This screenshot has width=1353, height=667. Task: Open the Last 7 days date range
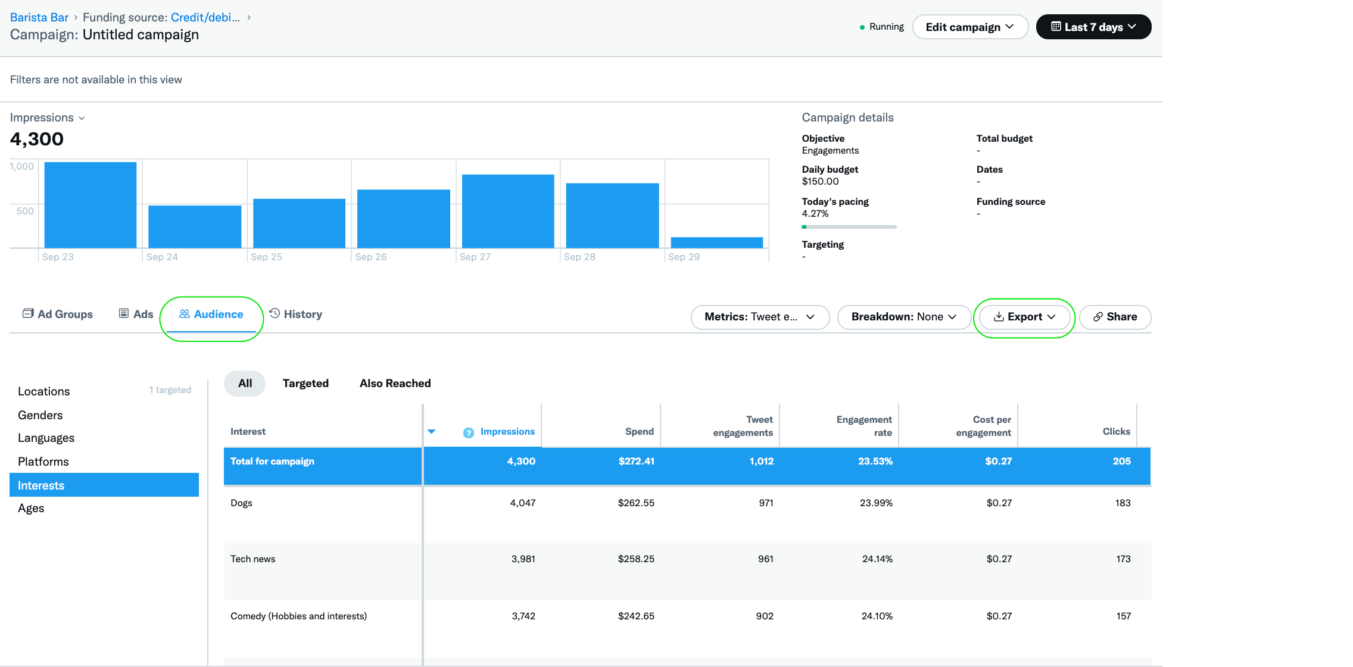[1093, 27]
